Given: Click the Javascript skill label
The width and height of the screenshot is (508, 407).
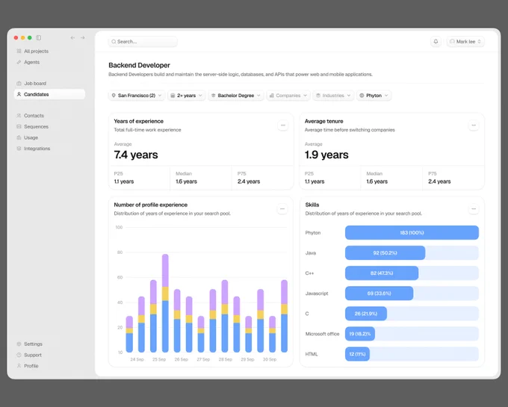Looking at the screenshot, I should point(317,293).
